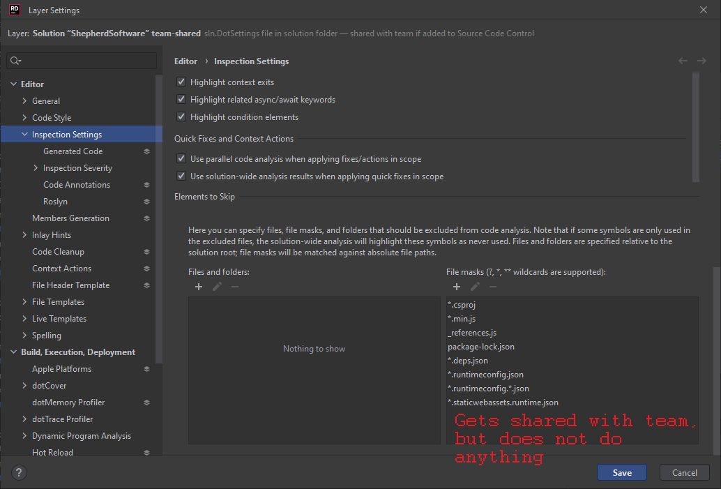The width and height of the screenshot is (721, 489).
Task: Click the Editor breadcrumb link
Action: (185, 61)
